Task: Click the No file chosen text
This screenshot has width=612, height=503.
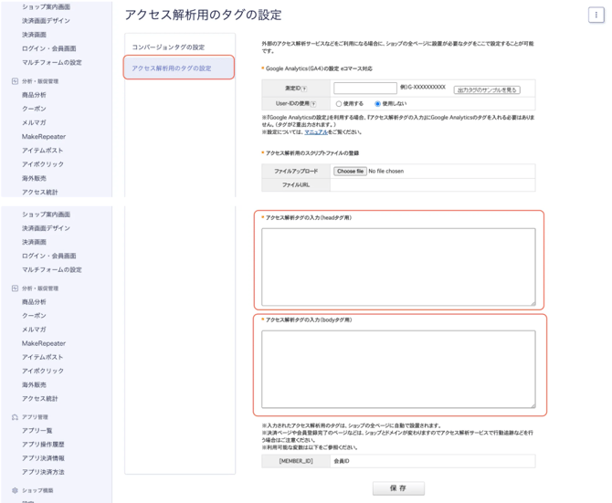Action: [x=386, y=172]
